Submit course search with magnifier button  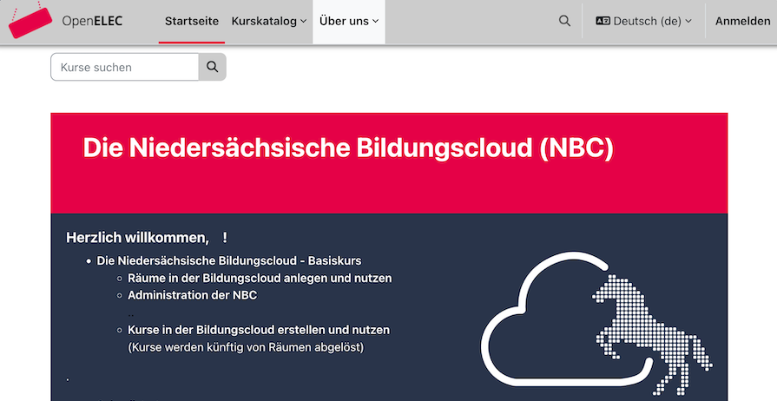[x=212, y=67]
